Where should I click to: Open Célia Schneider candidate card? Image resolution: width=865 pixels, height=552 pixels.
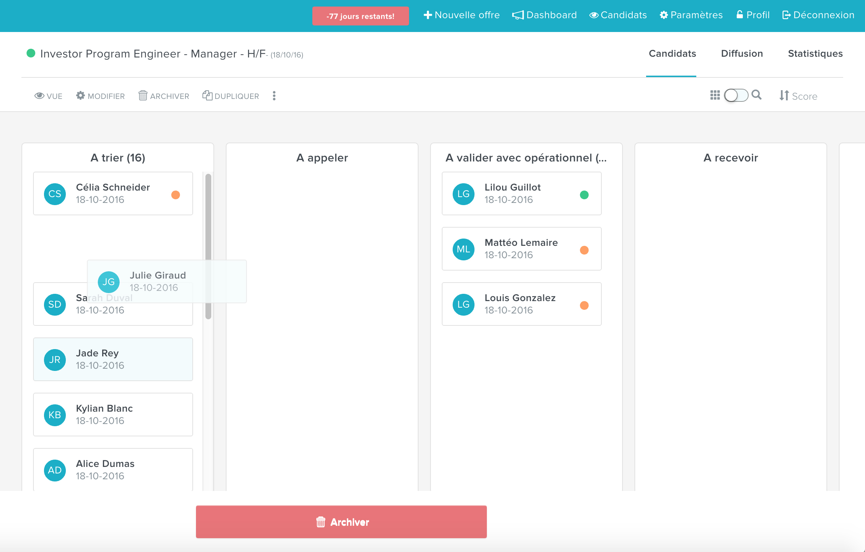(x=113, y=193)
